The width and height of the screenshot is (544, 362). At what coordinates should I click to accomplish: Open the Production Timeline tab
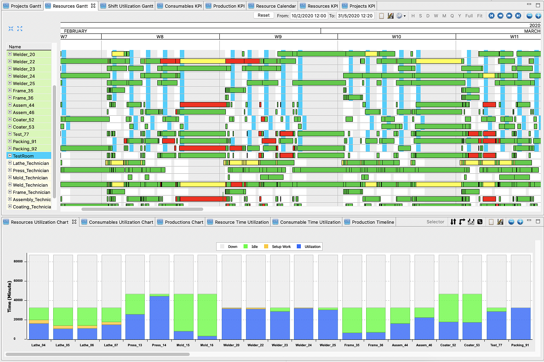(x=369, y=222)
